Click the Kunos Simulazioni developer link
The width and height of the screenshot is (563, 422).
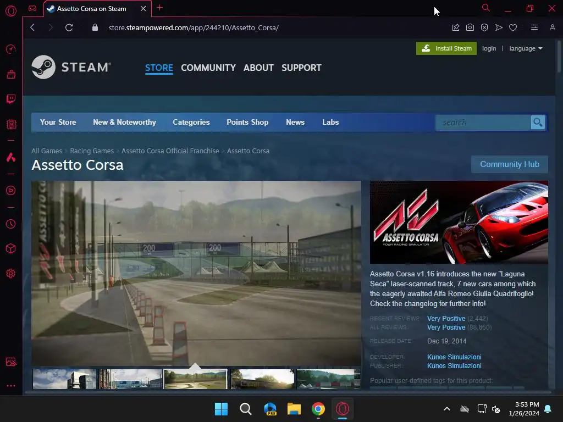454,357
